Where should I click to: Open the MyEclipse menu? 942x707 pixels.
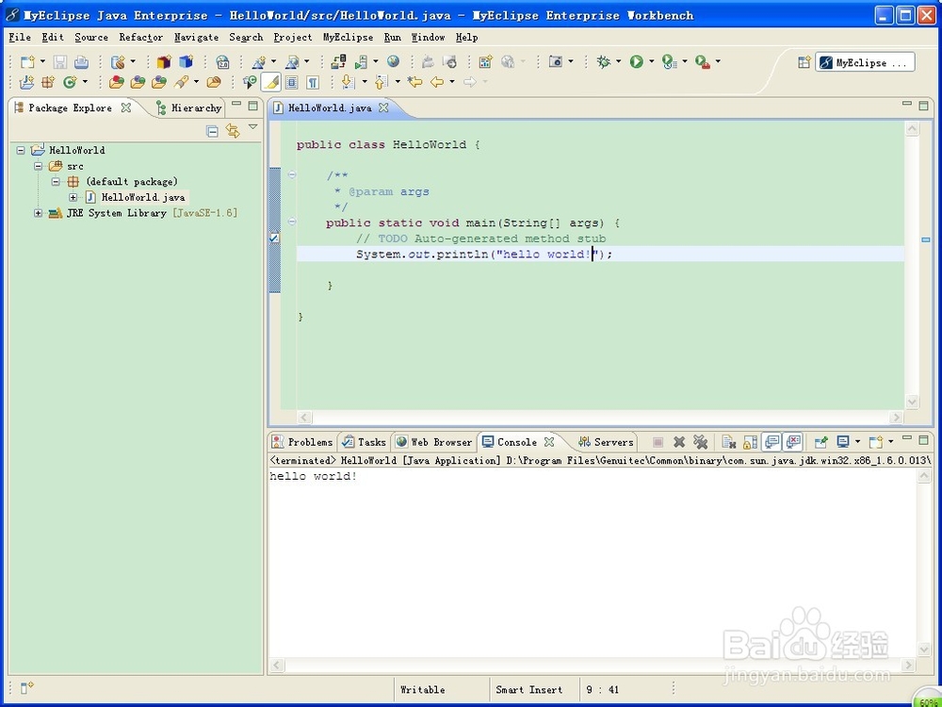pyautogui.click(x=348, y=38)
